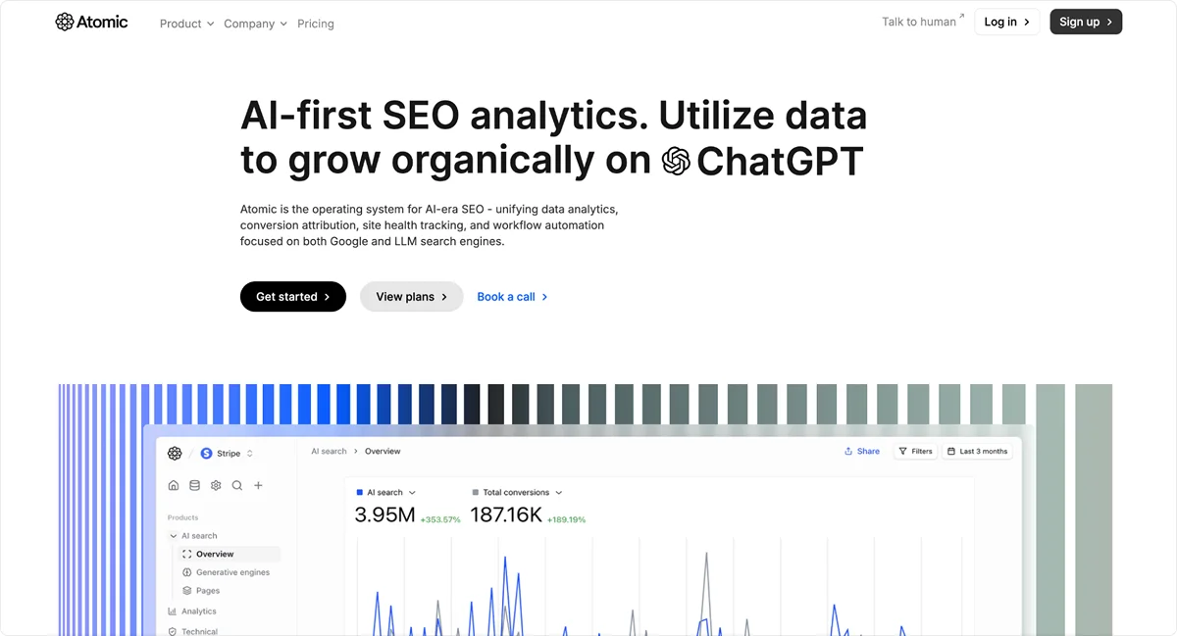Follow the Book a call link

tap(512, 297)
